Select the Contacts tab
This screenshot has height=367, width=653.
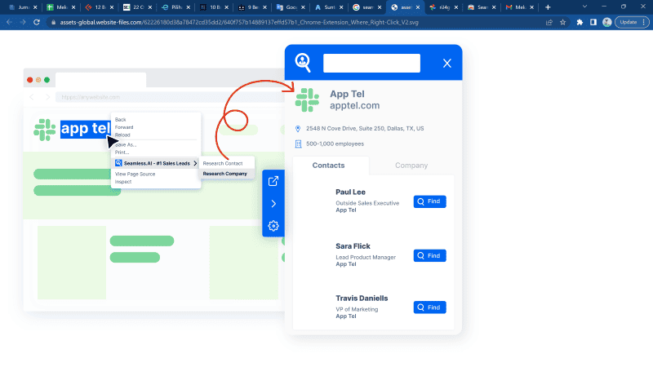[330, 165]
